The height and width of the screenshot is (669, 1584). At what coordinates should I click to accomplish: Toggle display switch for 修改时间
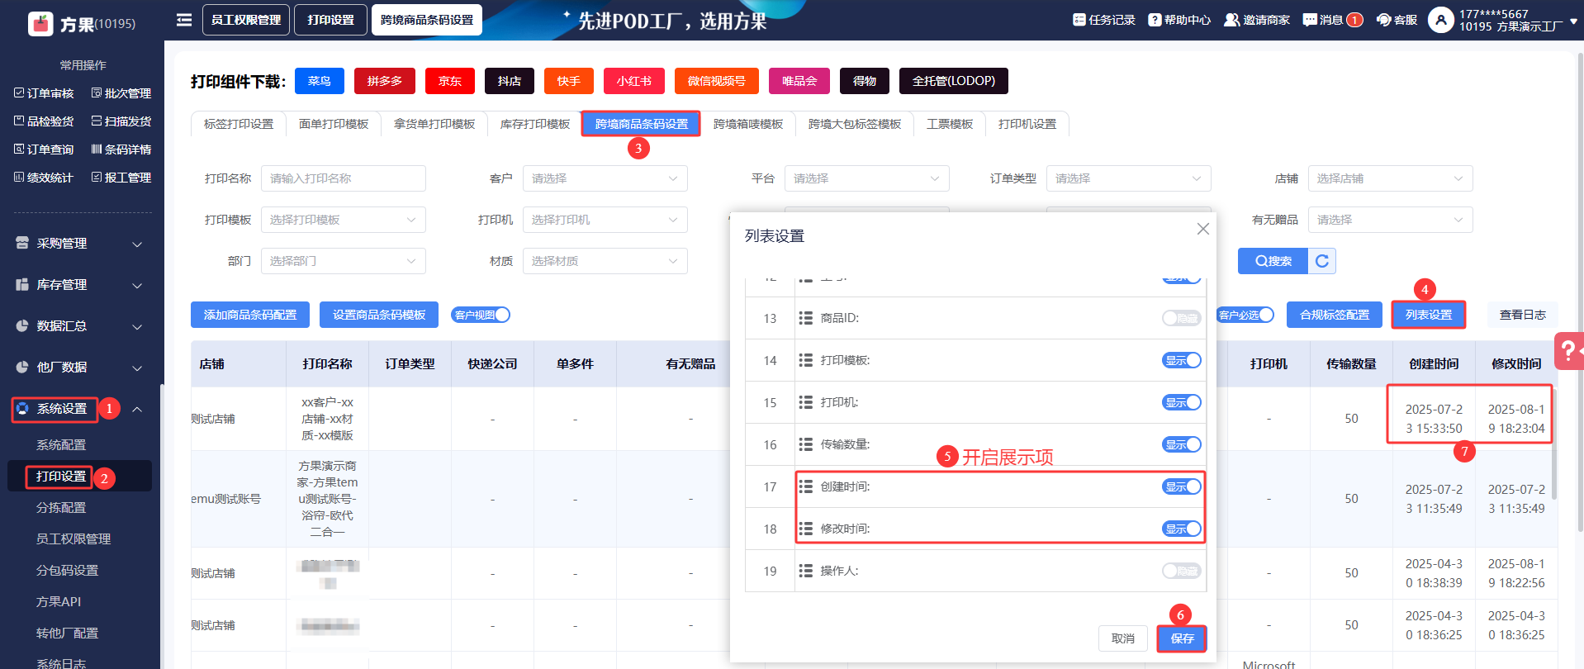1182,529
